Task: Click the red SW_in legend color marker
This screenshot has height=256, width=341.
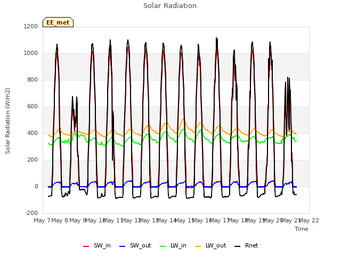Action: coord(86,246)
